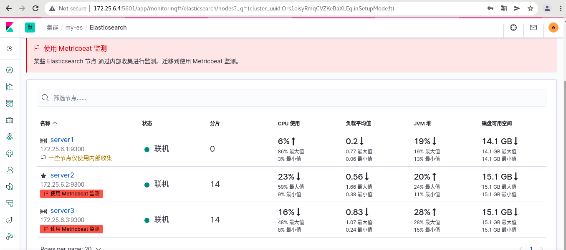Image resolution: width=566 pixels, height=250 pixels.
Task: Open Maps icon in sidebar
Action: click(x=10, y=137)
